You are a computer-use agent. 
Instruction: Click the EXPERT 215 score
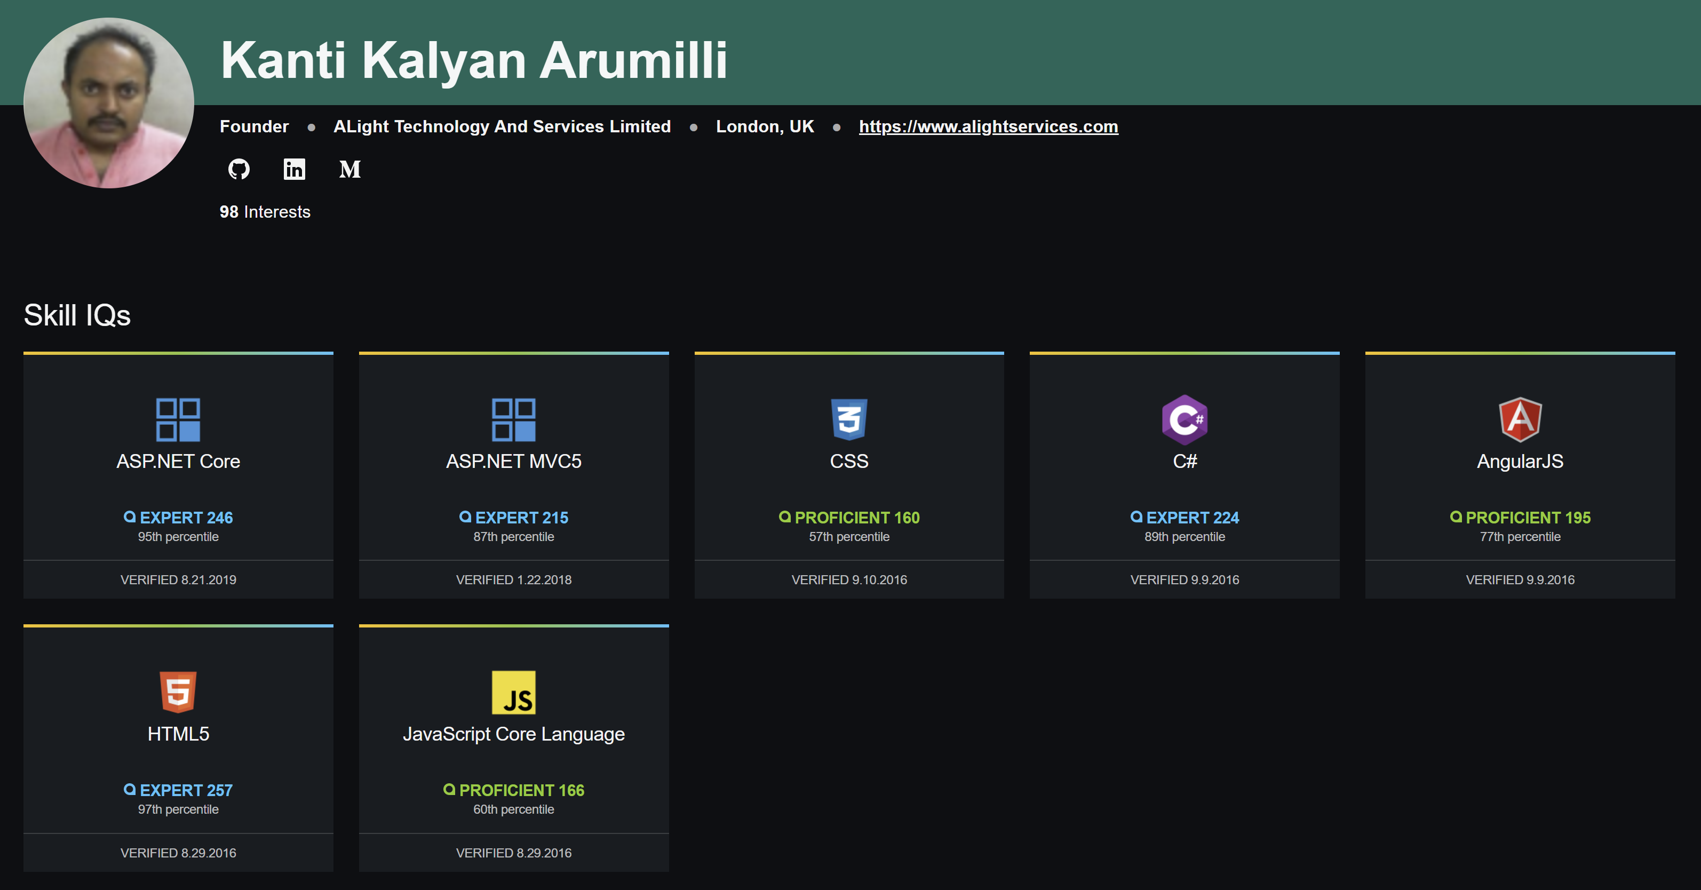pyautogui.click(x=522, y=518)
